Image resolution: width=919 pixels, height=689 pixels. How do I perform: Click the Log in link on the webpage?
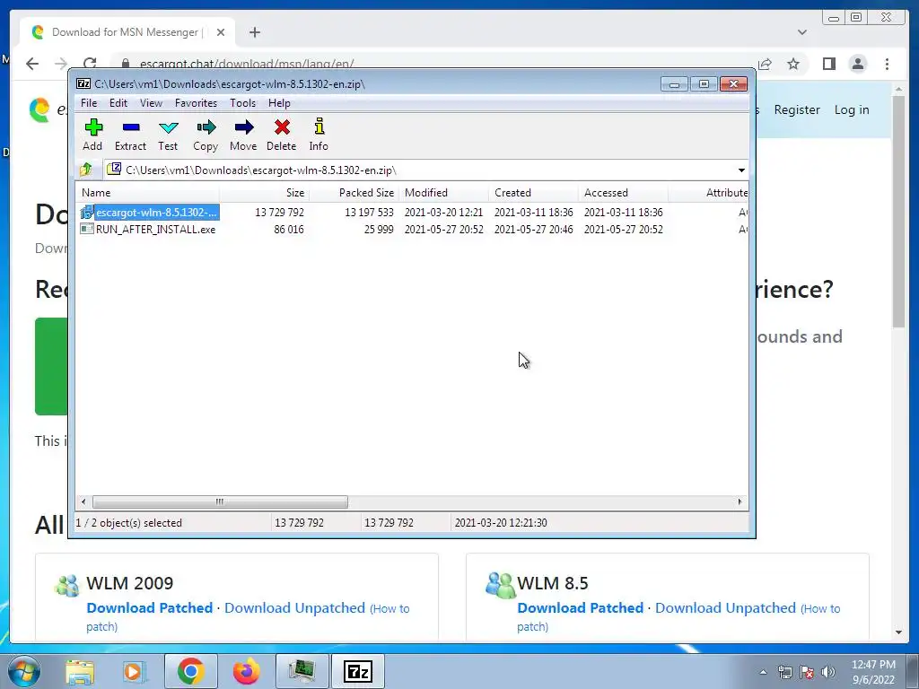point(852,109)
